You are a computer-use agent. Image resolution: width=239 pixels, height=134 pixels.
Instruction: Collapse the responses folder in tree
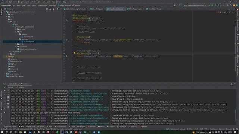click(x=18, y=39)
